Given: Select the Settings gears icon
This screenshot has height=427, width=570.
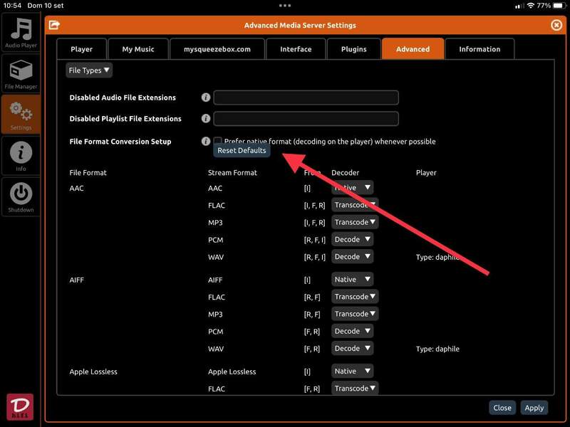Looking at the screenshot, I should click(21, 115).
